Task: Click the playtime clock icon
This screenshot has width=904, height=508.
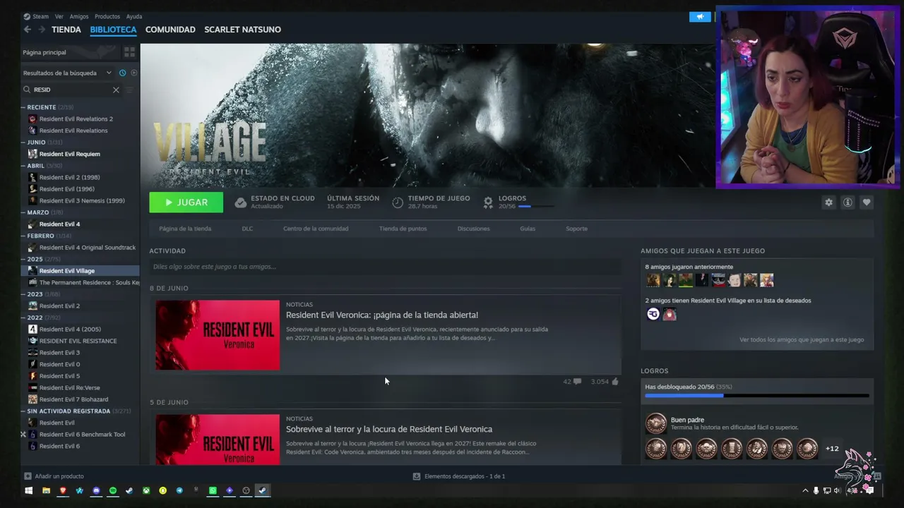Action: pos(398,202)
